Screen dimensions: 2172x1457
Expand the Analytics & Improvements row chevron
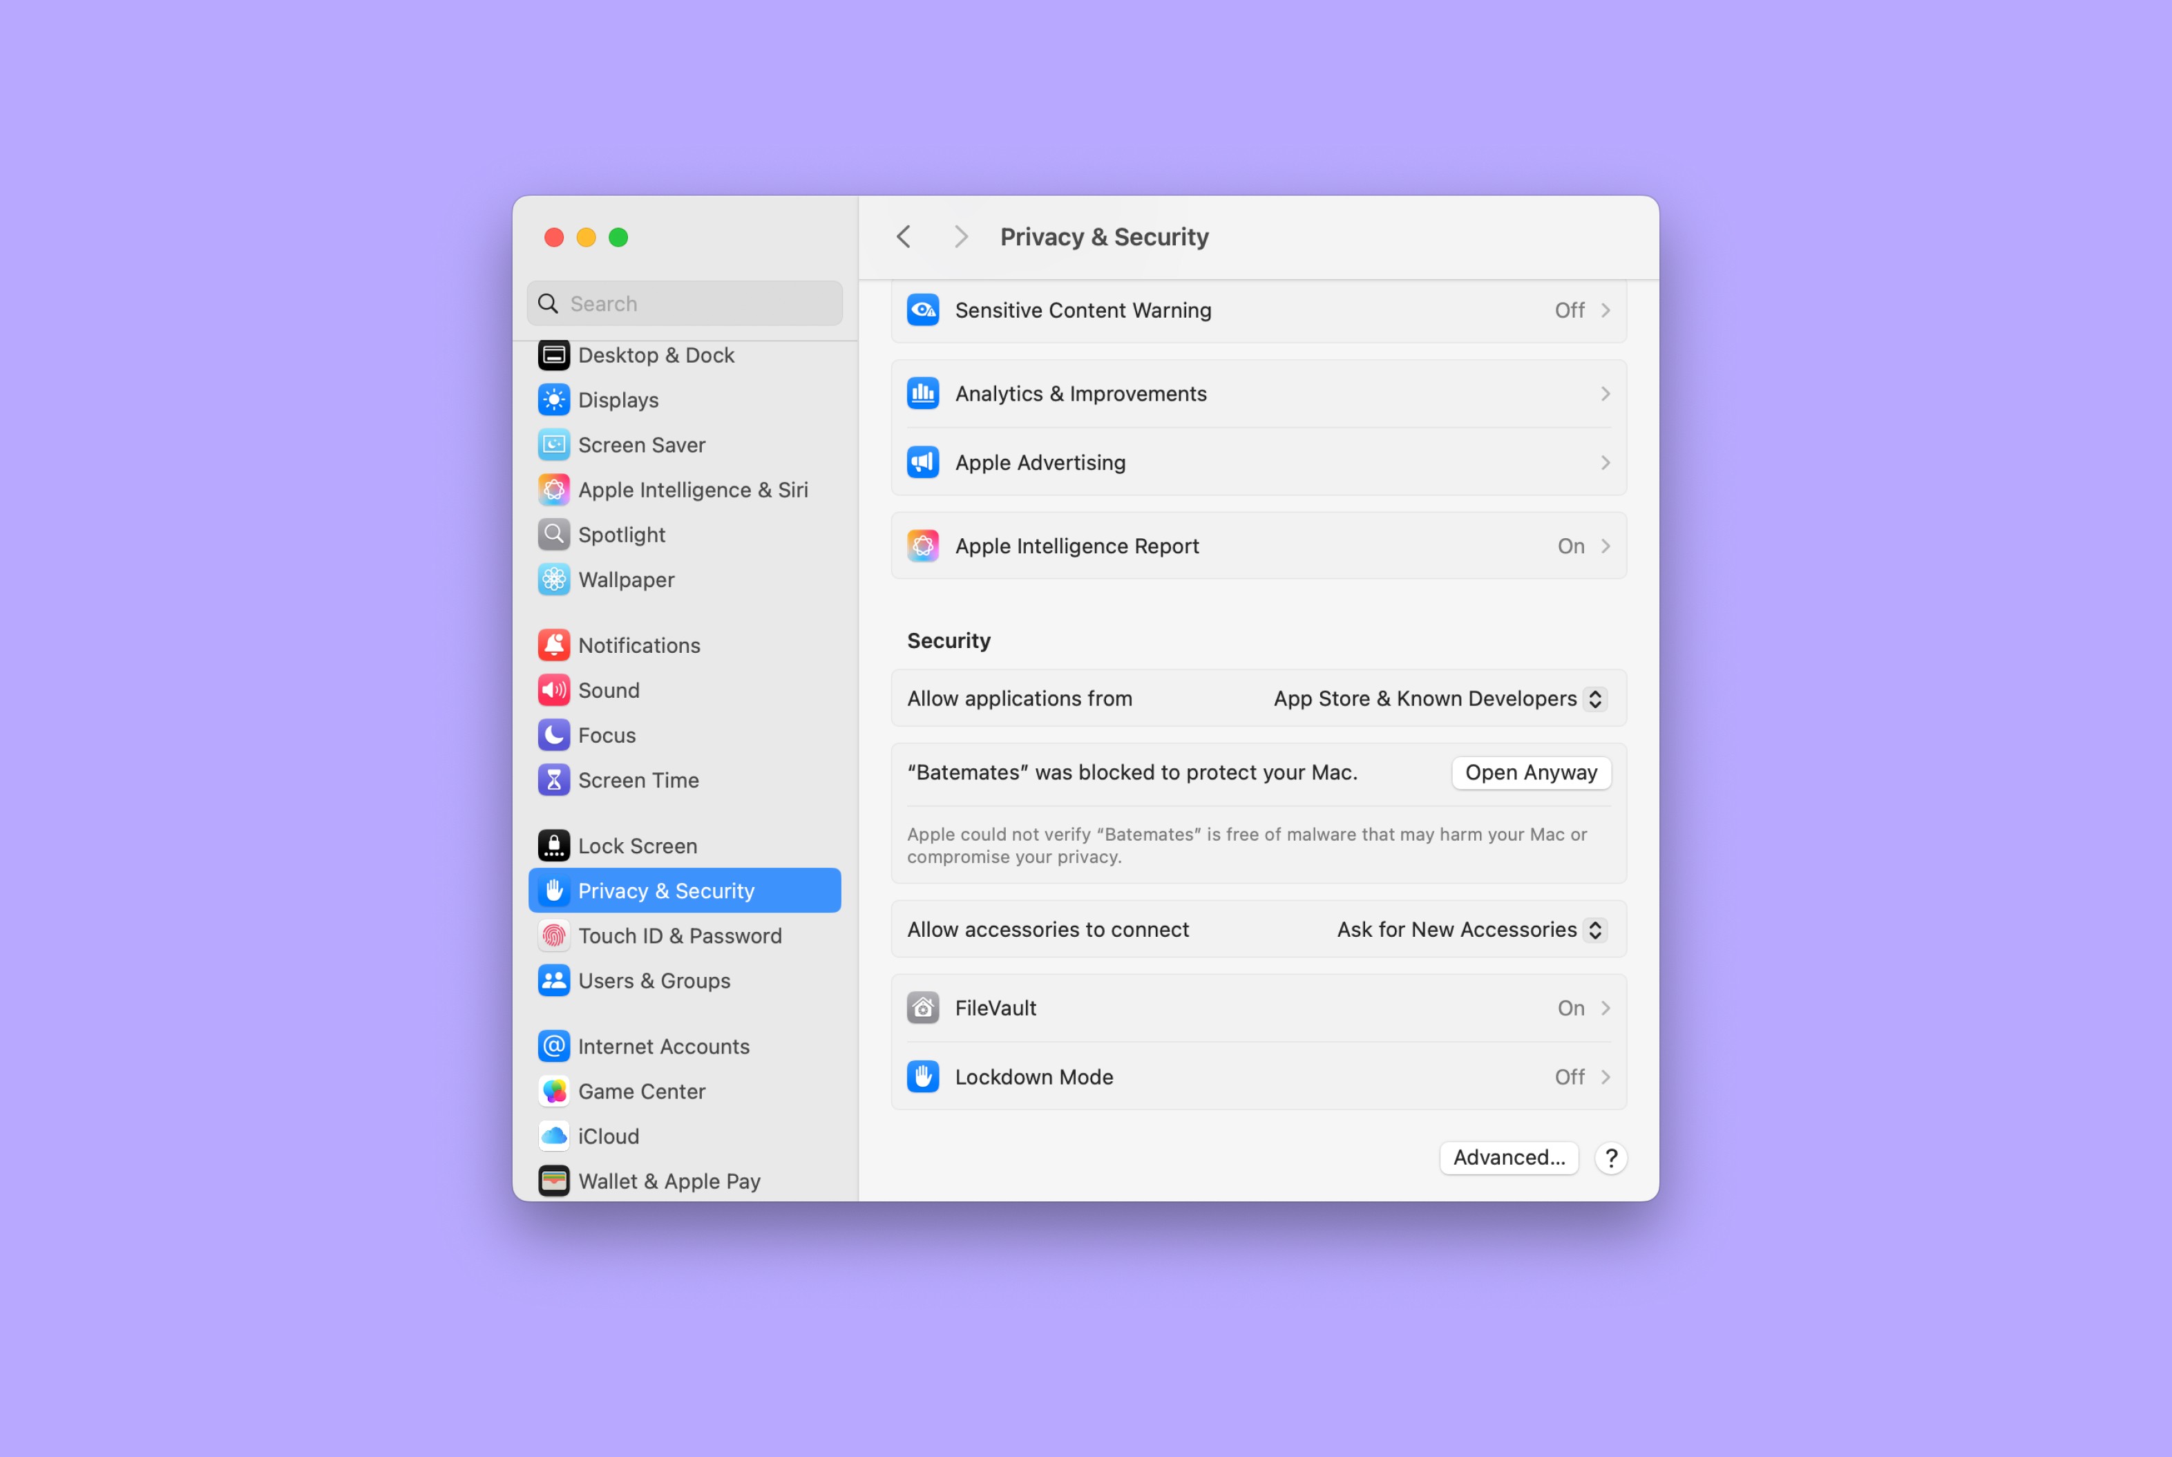(x=1604, y=394)
